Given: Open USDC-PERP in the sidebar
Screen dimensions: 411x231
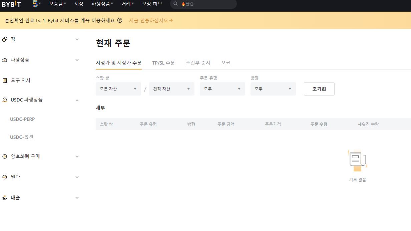Looking at the screenshot, I should [x=22, y=119].
